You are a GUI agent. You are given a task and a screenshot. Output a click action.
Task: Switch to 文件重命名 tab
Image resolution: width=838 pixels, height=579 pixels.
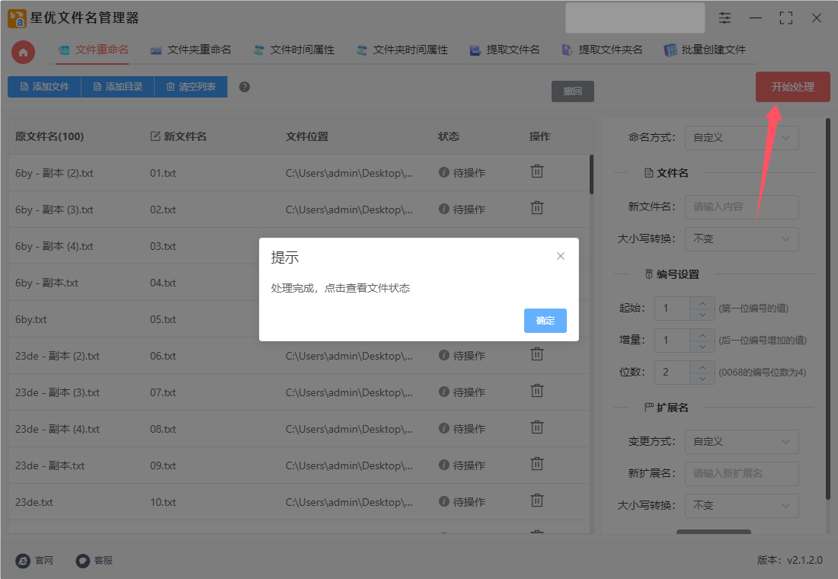(x=94, y=50)
